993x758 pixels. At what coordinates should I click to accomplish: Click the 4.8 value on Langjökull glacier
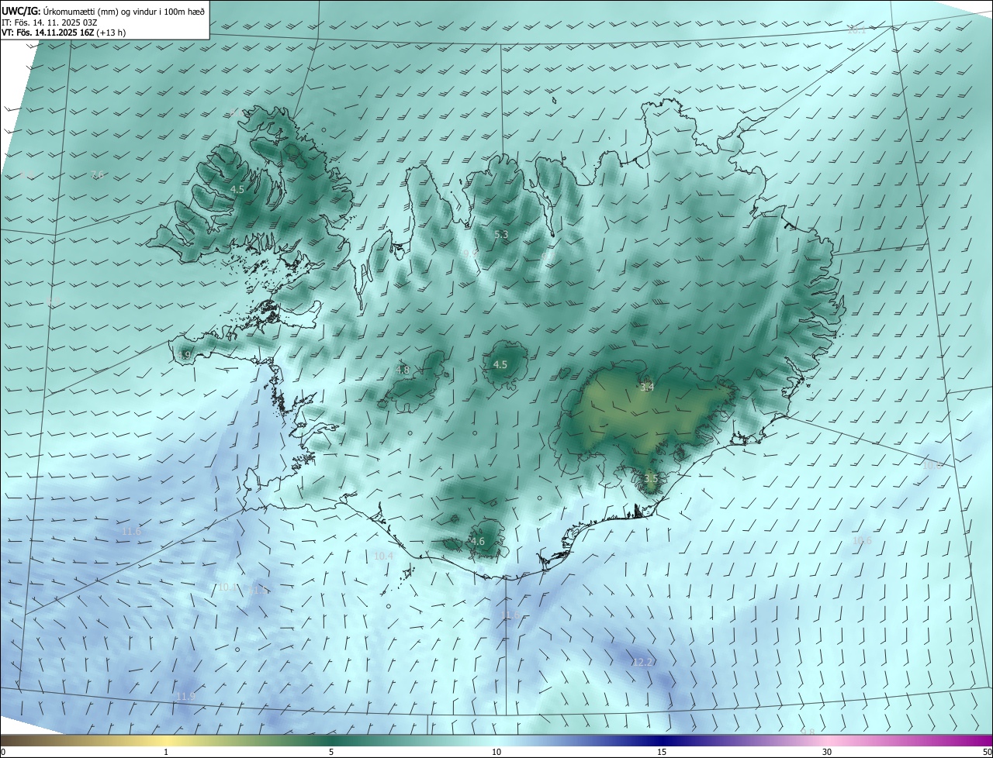(403, 370)
